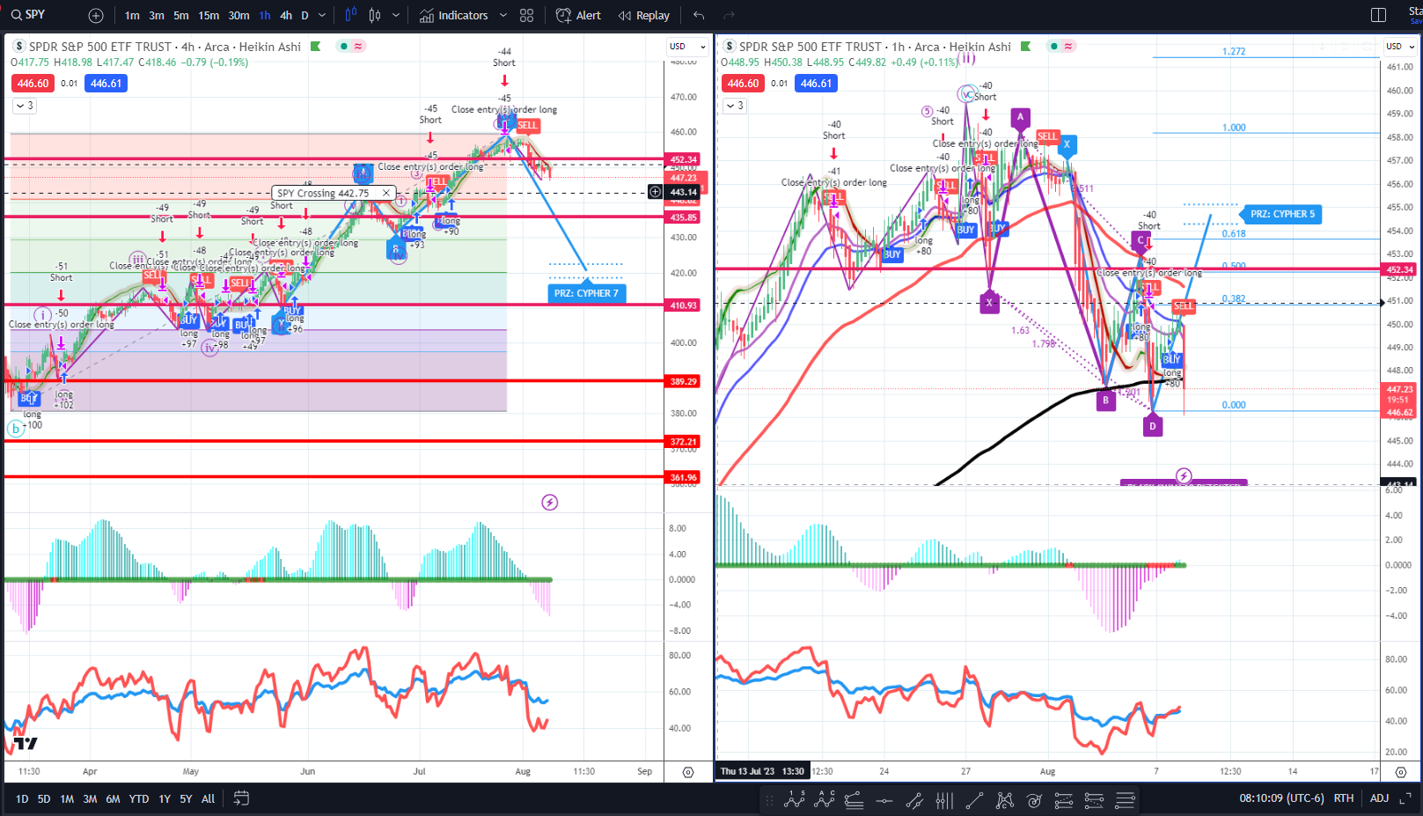Select the 3M date range
The height and width of the screenshot is (816, 1423).
pyautogui.click(x=90, y=799)
